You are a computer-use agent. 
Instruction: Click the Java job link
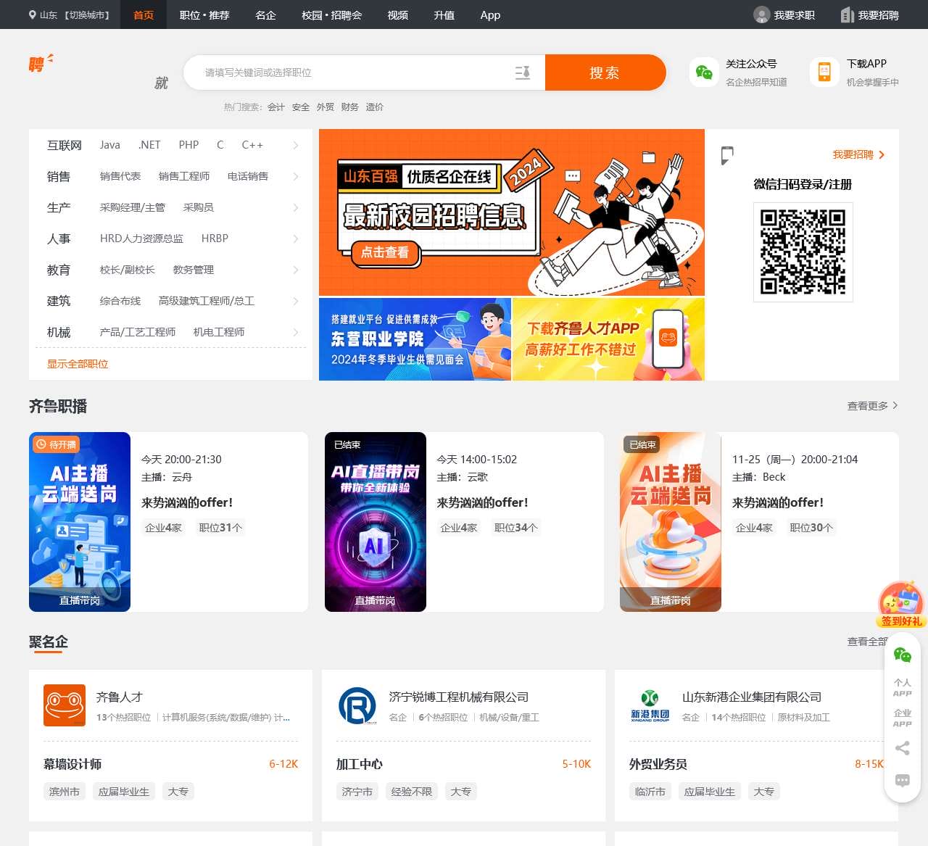coord(110,145)
